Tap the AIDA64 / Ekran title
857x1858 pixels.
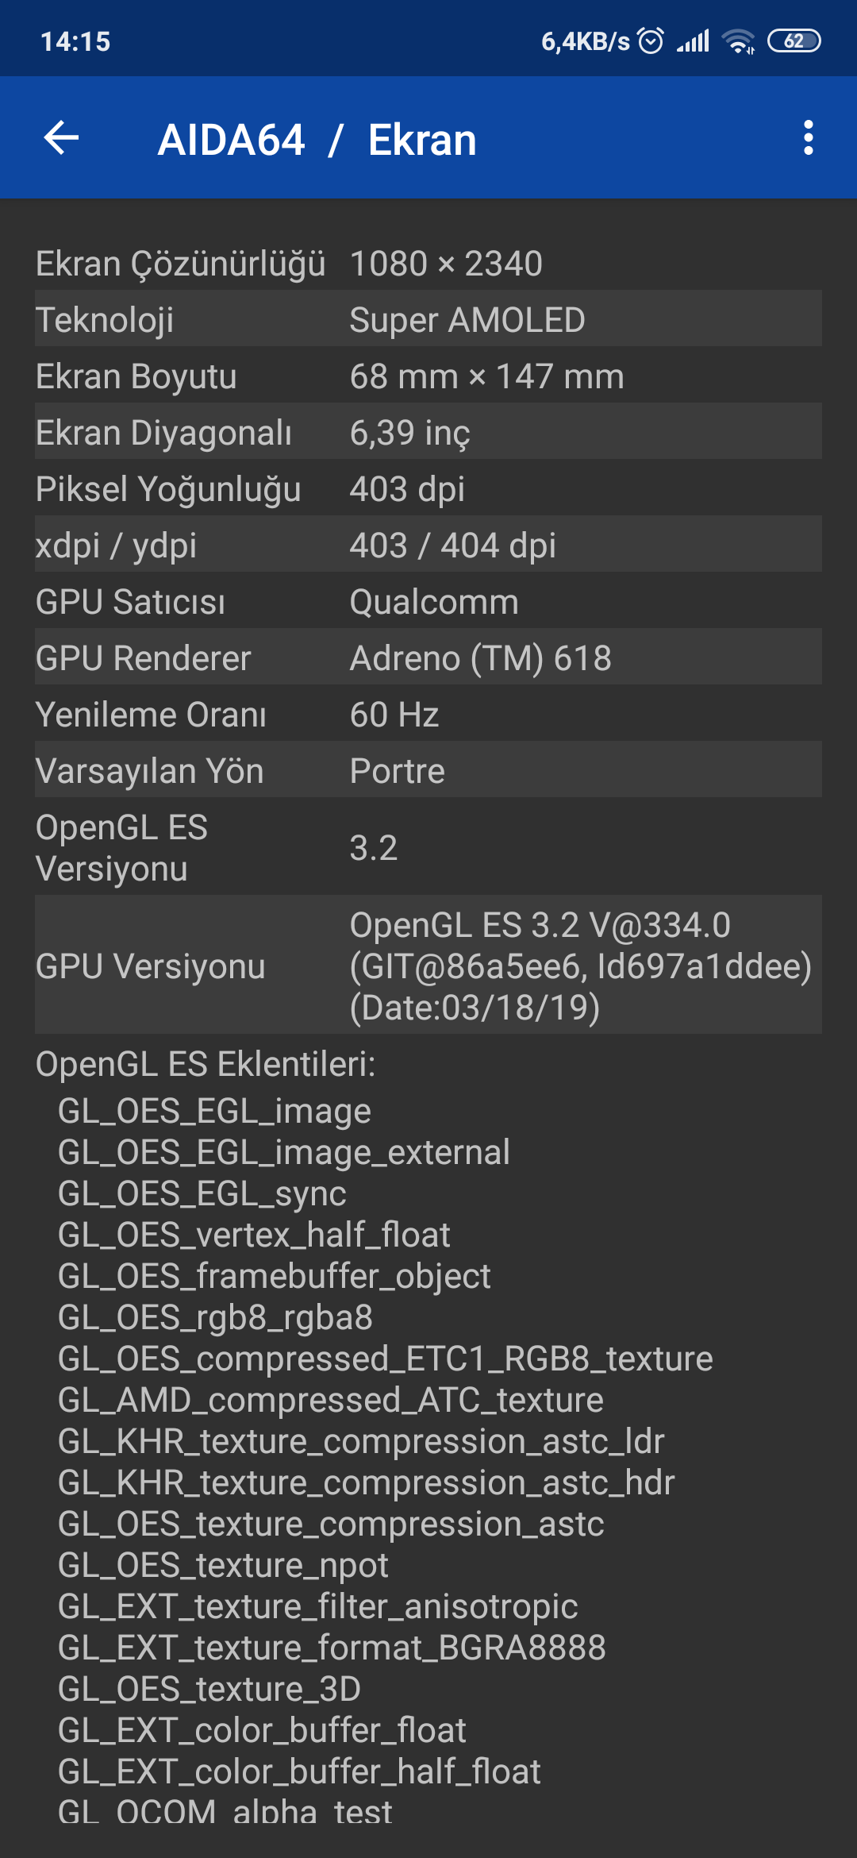coord(317,140)
